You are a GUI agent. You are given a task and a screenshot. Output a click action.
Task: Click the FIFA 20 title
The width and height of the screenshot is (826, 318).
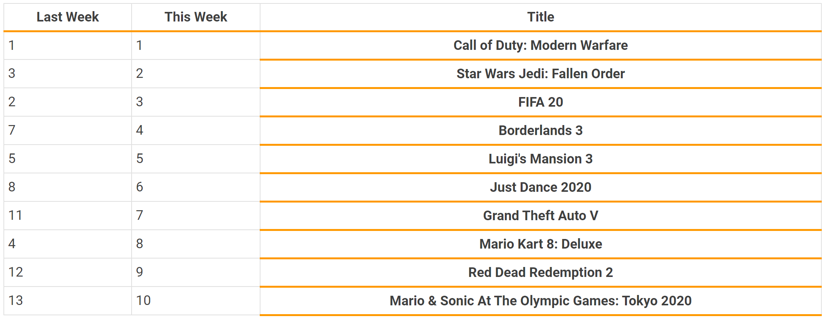pyautogui.click(x=541, y=102)
